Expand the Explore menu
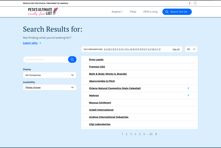 [x=117, y=12]
